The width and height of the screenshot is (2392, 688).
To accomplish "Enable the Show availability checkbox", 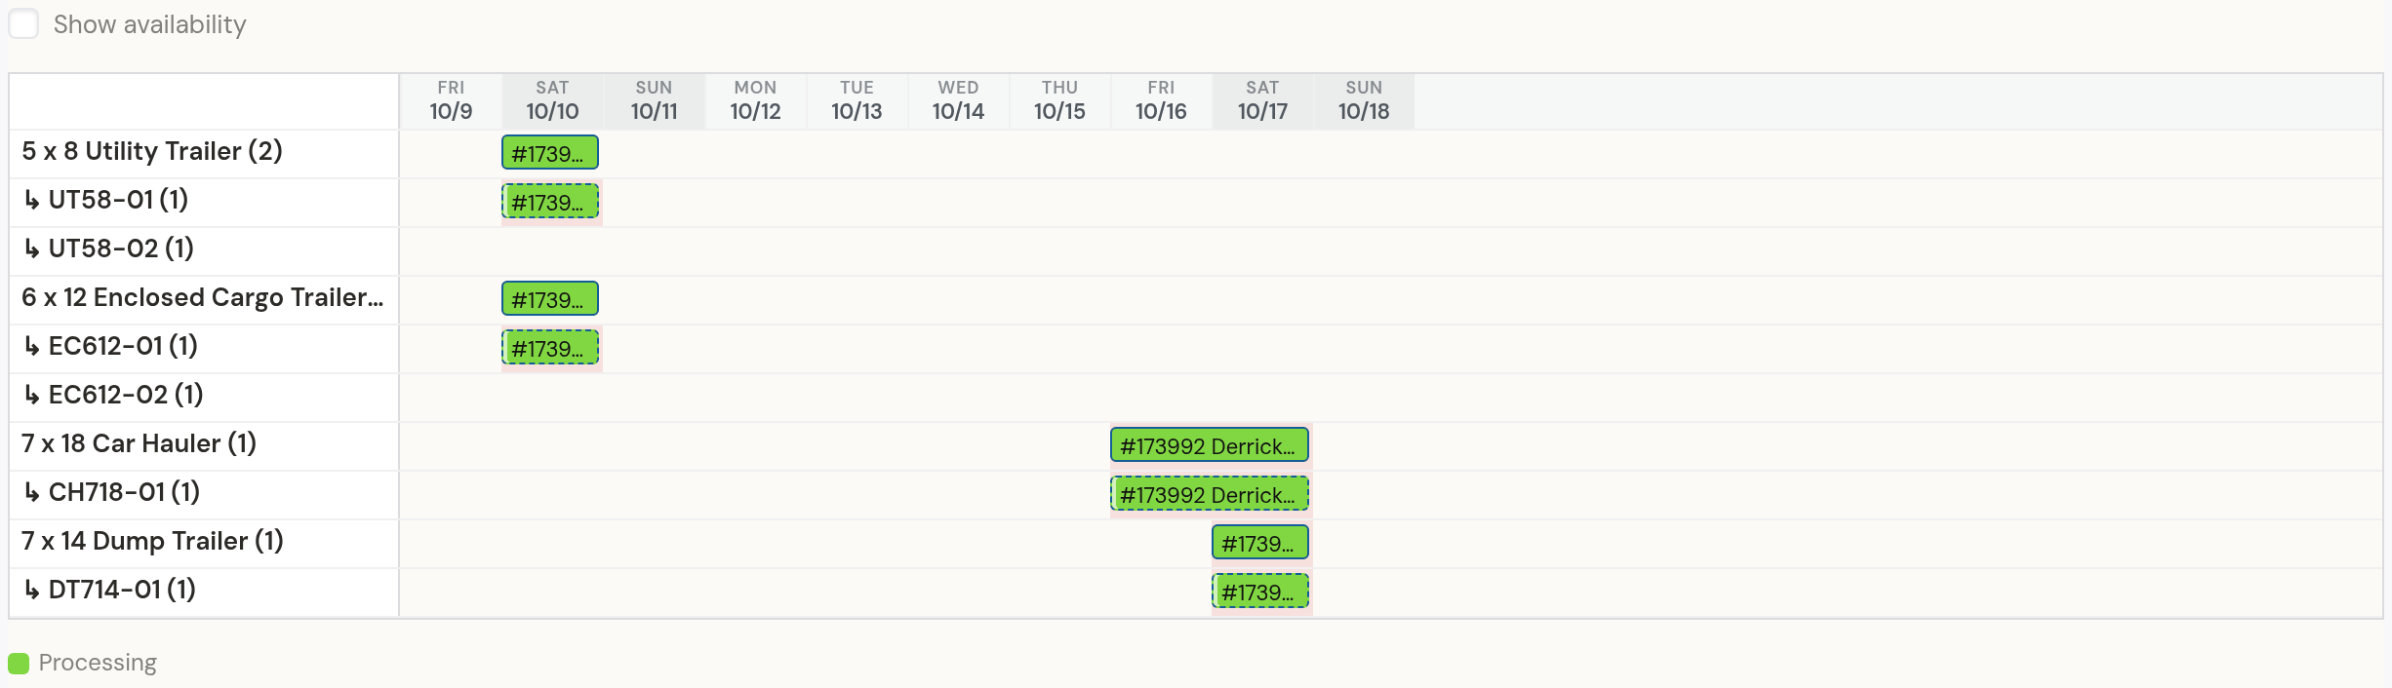I will (23, 23).
